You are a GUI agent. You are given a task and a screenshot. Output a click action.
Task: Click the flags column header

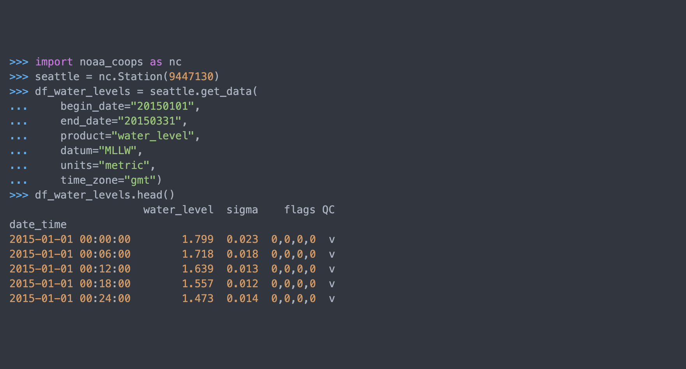[299, 210]
